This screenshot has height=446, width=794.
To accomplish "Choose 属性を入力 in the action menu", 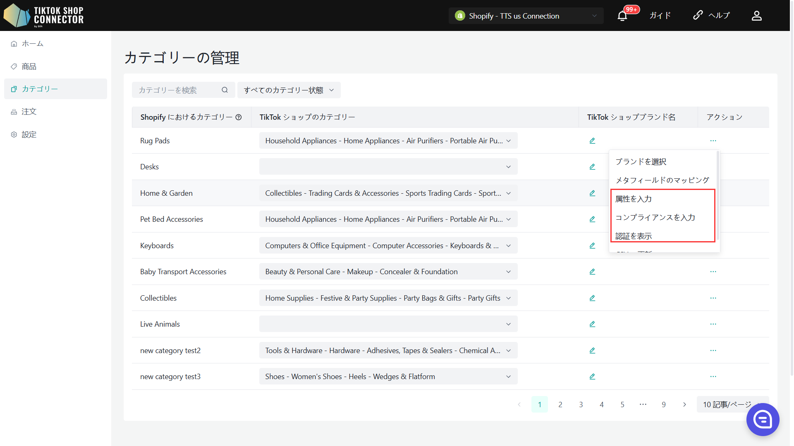I will pyautogui.click(x=663, y=199).
